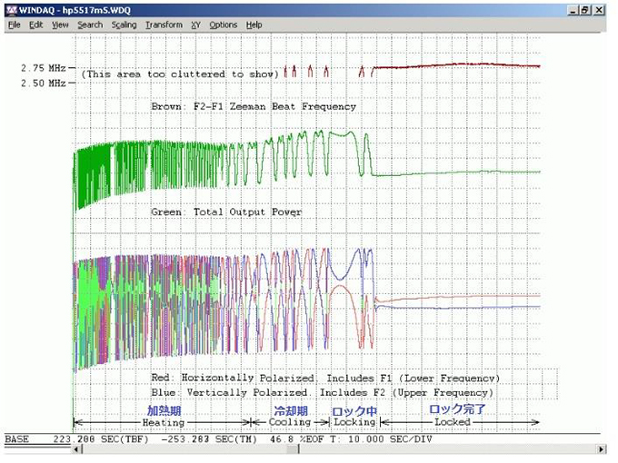This screenshot has height=463, width=618.
Task: Click the 'Brown: F2-F1 Zeeman Beat Frequency' annotation
Action: click(254, 106)
